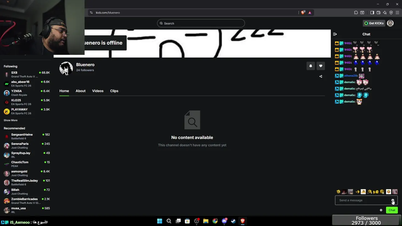
Task: Click asmongold's avatar in Recommended
Action: (x=7, y=173)
